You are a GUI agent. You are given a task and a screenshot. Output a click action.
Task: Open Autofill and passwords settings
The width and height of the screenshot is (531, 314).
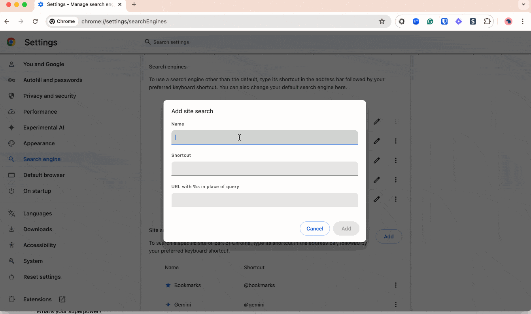[53, 80]
